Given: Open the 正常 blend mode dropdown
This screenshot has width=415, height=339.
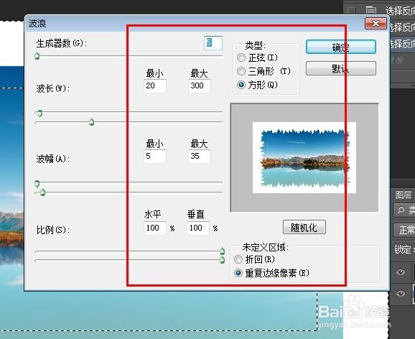Looking at the screenshot, I should (404, 230).
